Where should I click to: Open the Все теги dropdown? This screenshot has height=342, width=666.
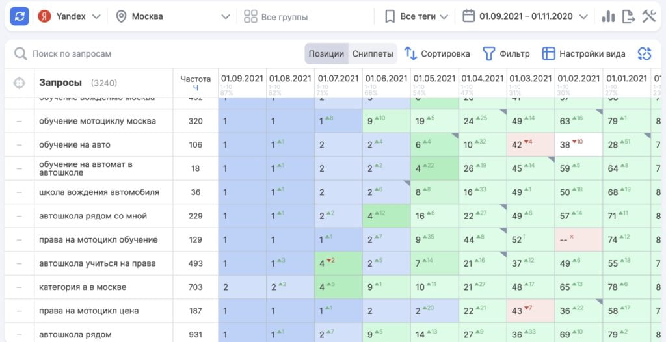(x=416, y=16)
